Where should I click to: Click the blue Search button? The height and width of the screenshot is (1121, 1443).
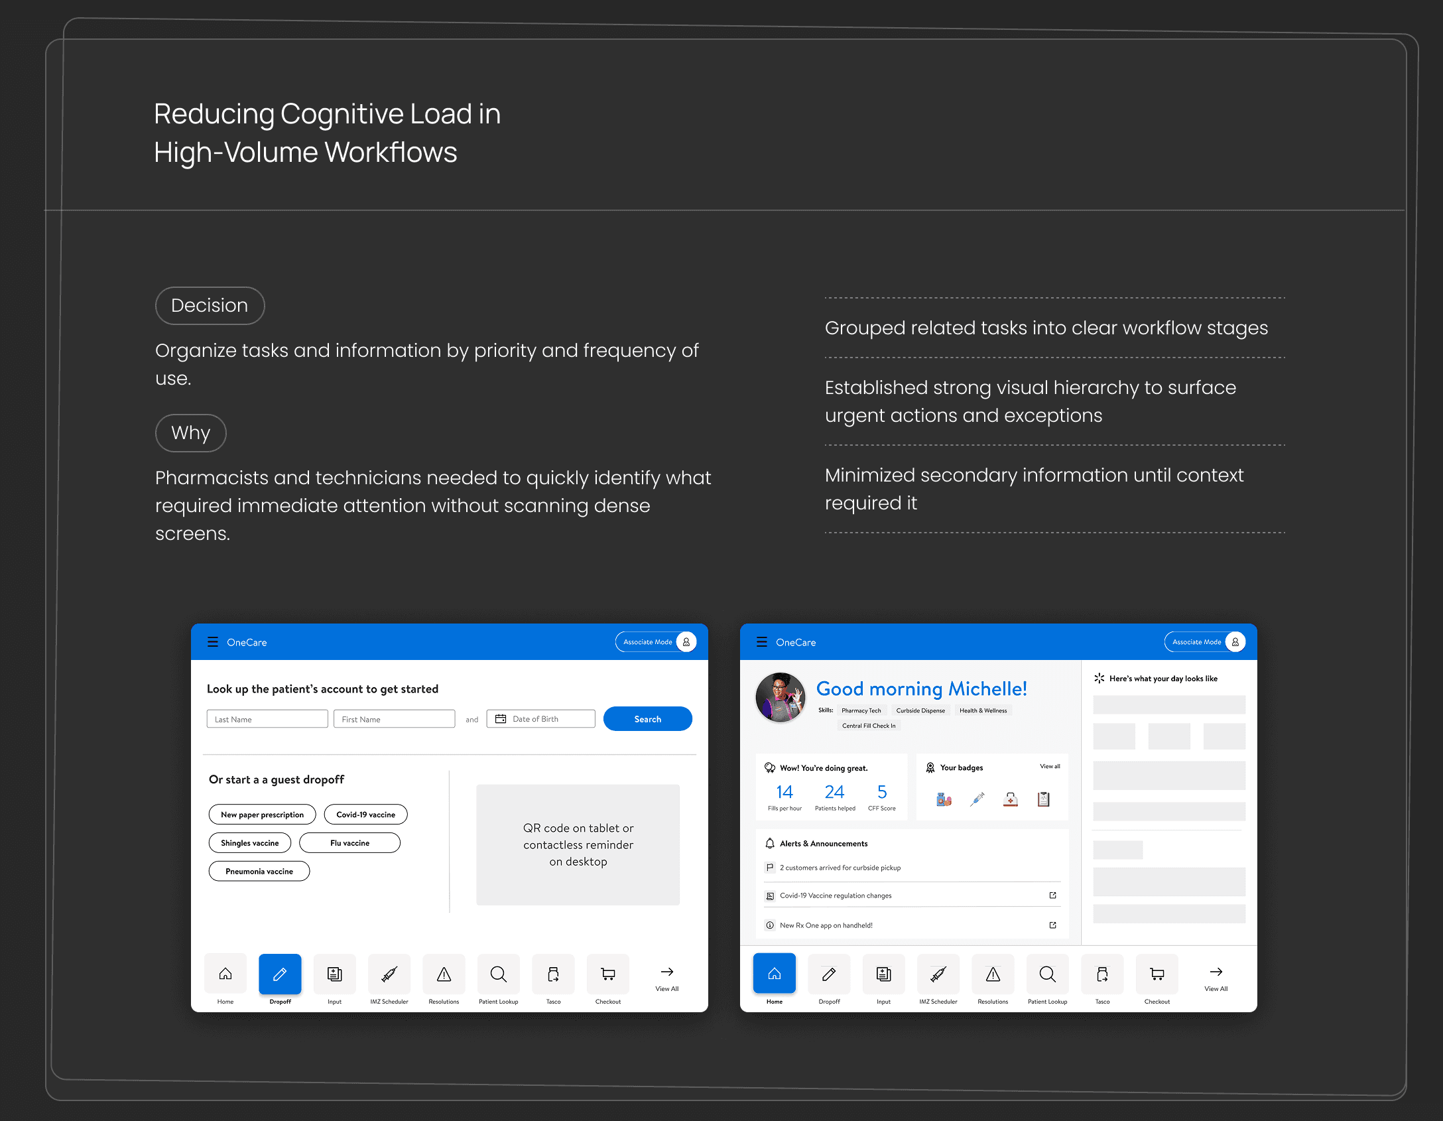click(647, 719)
